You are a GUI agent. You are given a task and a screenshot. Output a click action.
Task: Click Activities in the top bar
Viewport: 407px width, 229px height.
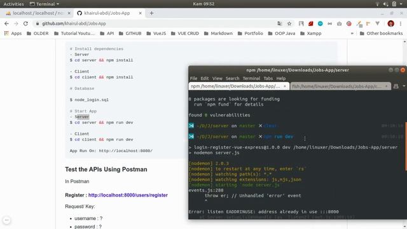click(13, 4)
